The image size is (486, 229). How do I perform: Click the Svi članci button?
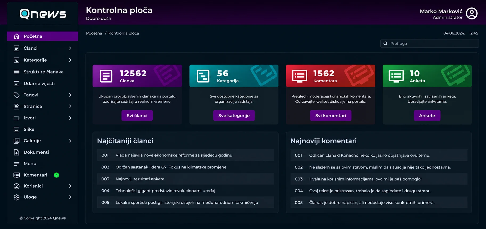click(x=137, y=116)
